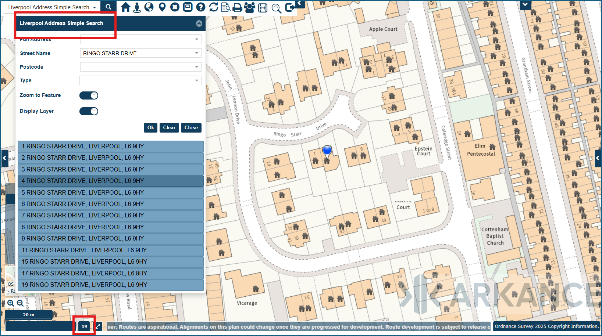
Task: Click the Home icon in the toolbar
Action: [125, 7]
